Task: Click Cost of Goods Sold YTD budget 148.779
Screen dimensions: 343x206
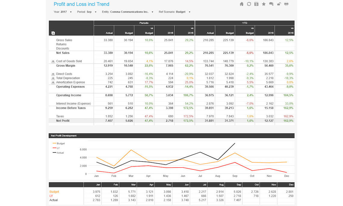Action: (x=228, y=61)
